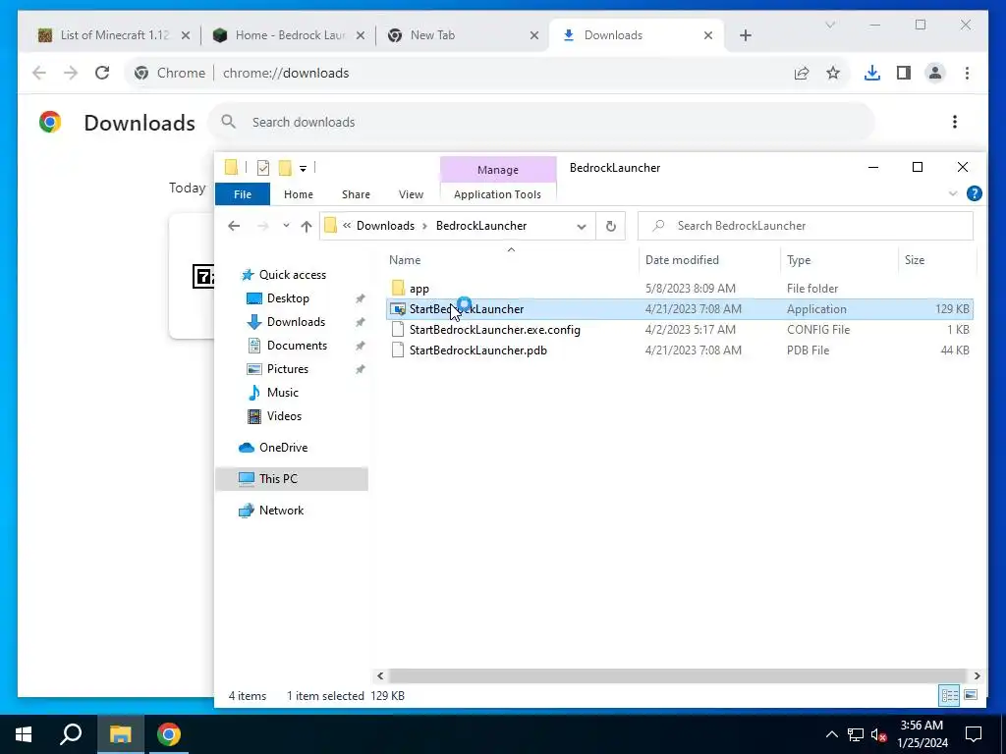Switch to New Tab tab

(x=462, y=35)
